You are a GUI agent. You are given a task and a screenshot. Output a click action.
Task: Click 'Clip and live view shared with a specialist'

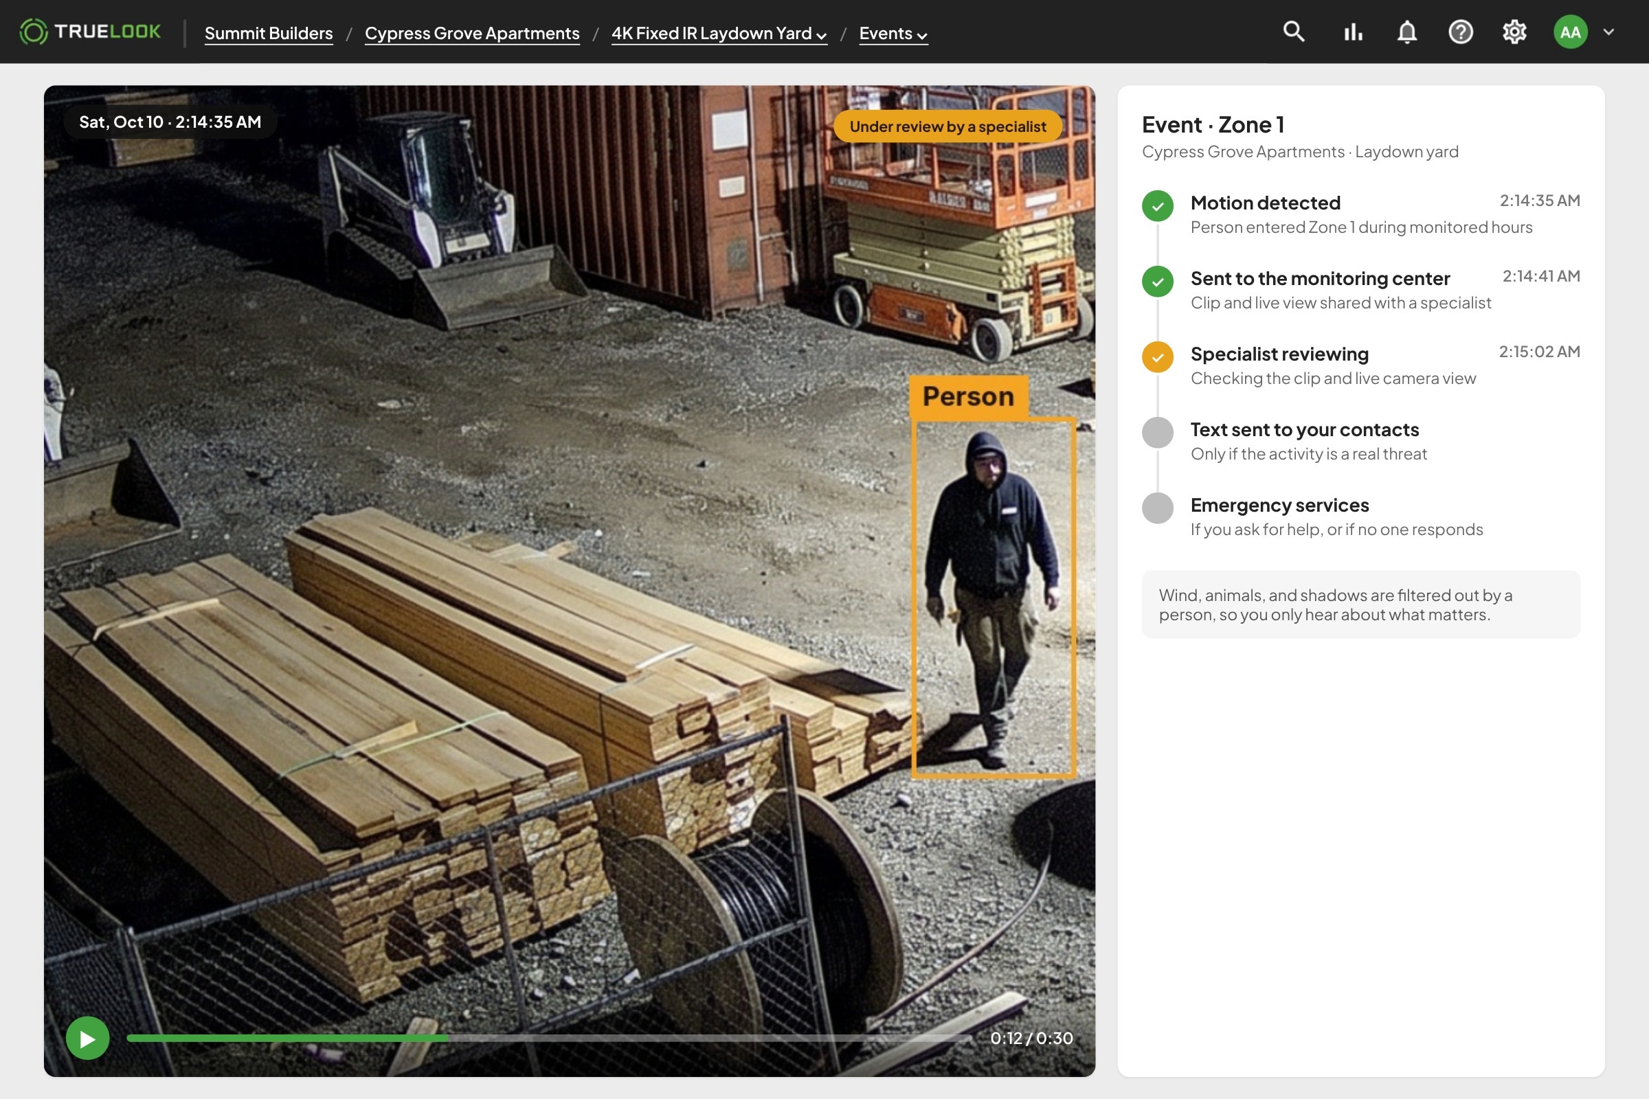1340,304
